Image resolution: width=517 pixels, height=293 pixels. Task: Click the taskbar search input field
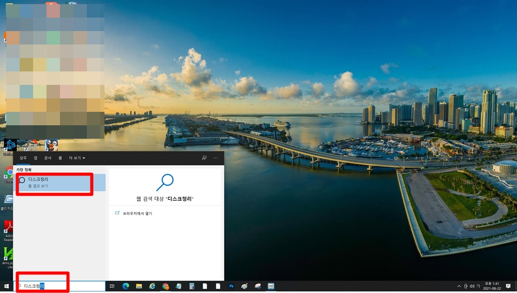click(x=59, y=286)
